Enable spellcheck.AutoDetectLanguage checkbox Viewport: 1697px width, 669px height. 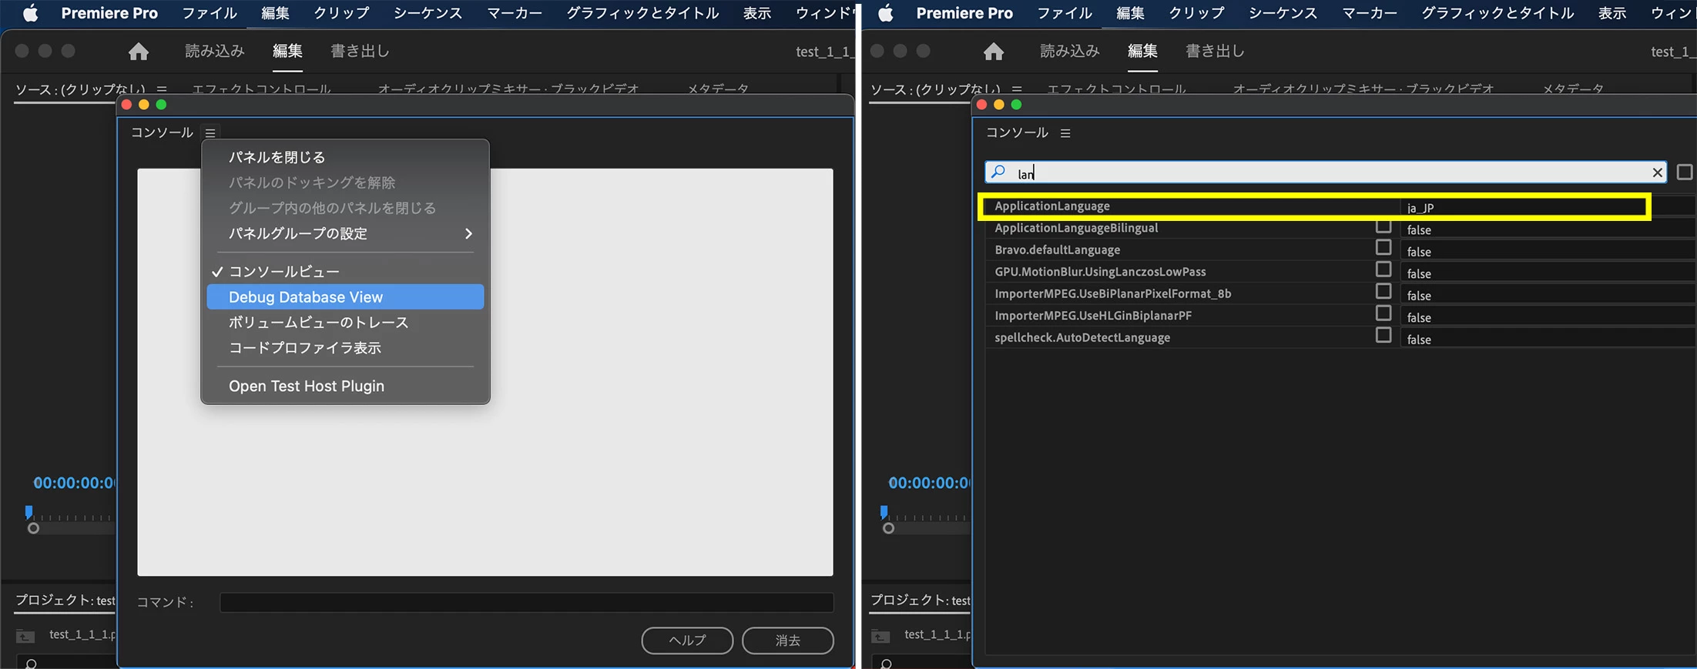pyautogui.click(x=1383, y=336)
